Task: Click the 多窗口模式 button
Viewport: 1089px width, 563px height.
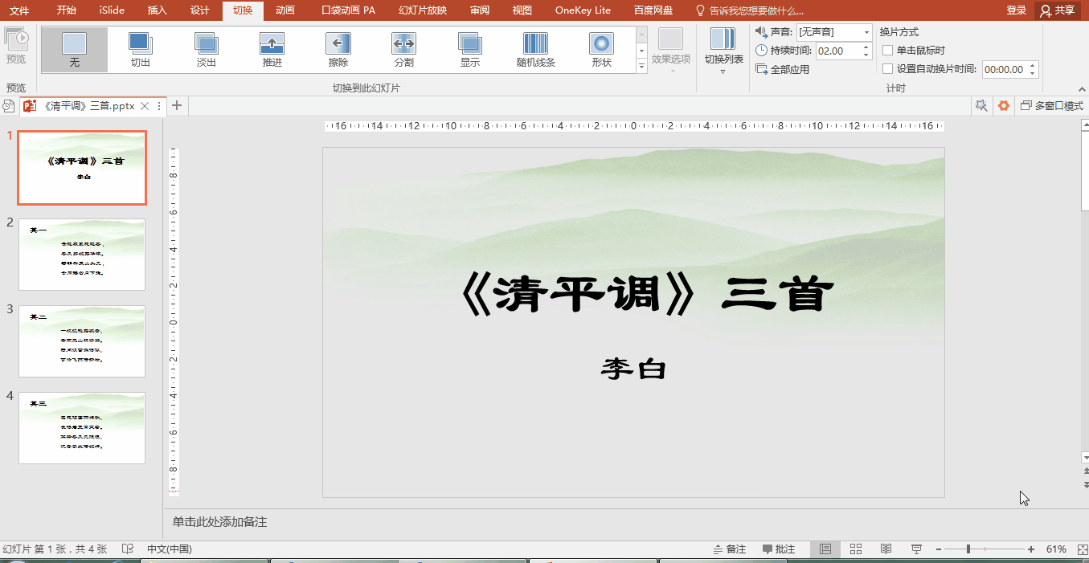Action: [x=1052, y=106]
